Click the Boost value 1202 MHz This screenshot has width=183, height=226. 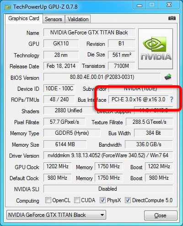(159, 166)
